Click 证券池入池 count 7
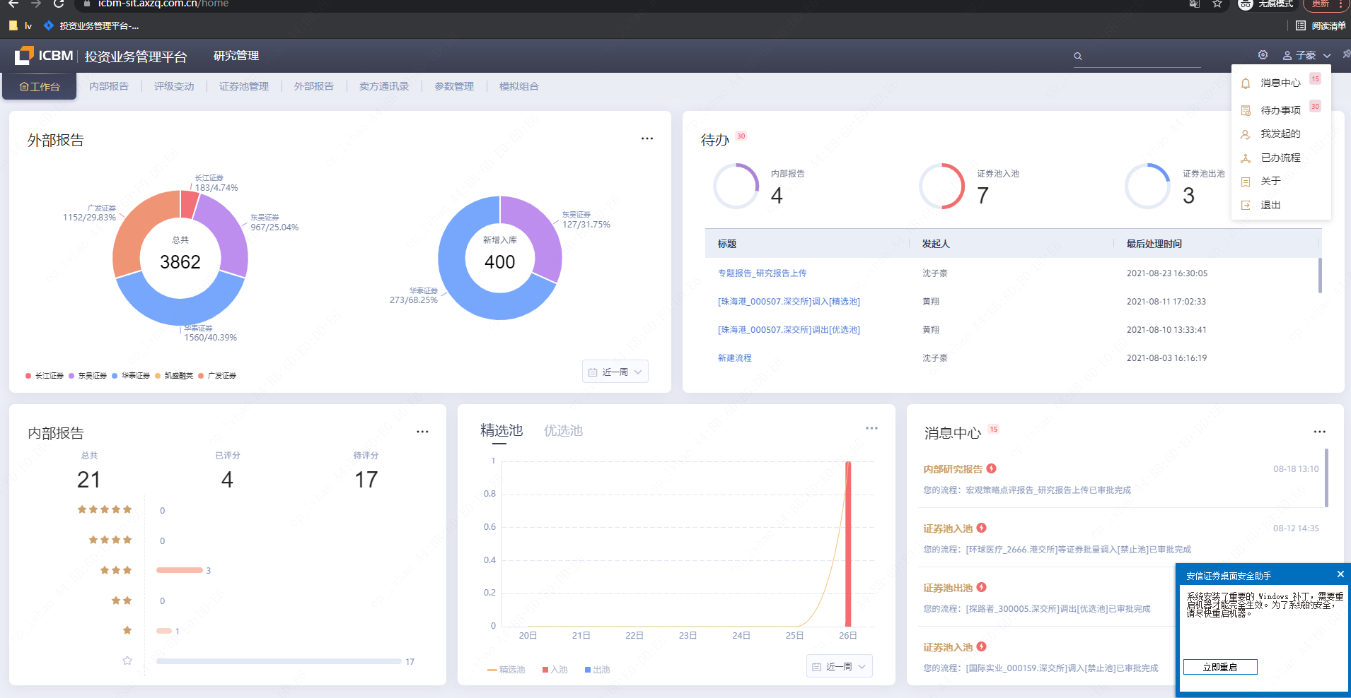1351x698 pixels. [982, 196]
